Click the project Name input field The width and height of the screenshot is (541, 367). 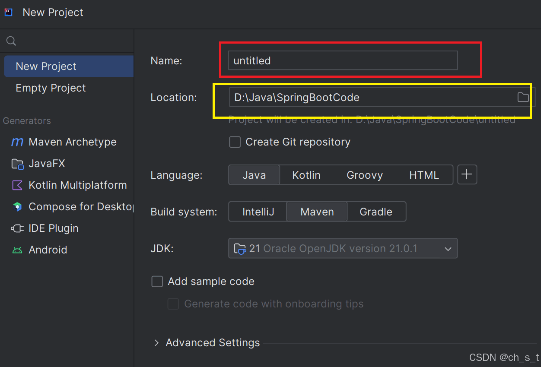[343, 60]
